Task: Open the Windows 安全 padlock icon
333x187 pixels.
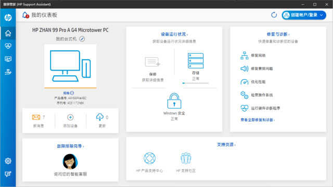Action: [x=174, y=101]
